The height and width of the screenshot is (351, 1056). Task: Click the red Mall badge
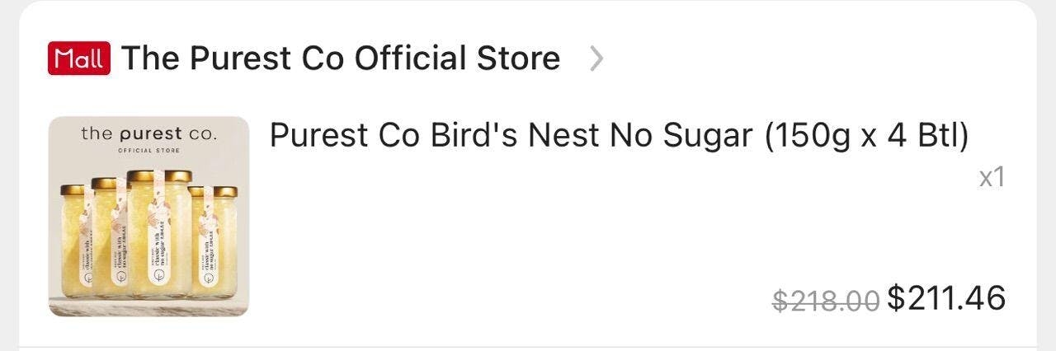[x=78, y=59]
